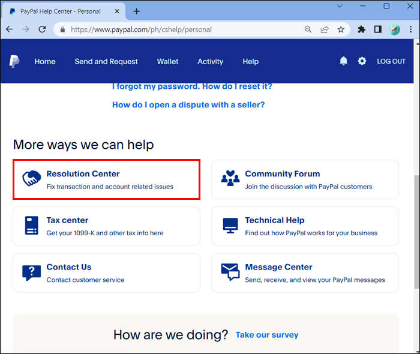The height and width of the screenshot is (354, 420).
Task: Go to Send and Request menu
Action: coord(106,61)
